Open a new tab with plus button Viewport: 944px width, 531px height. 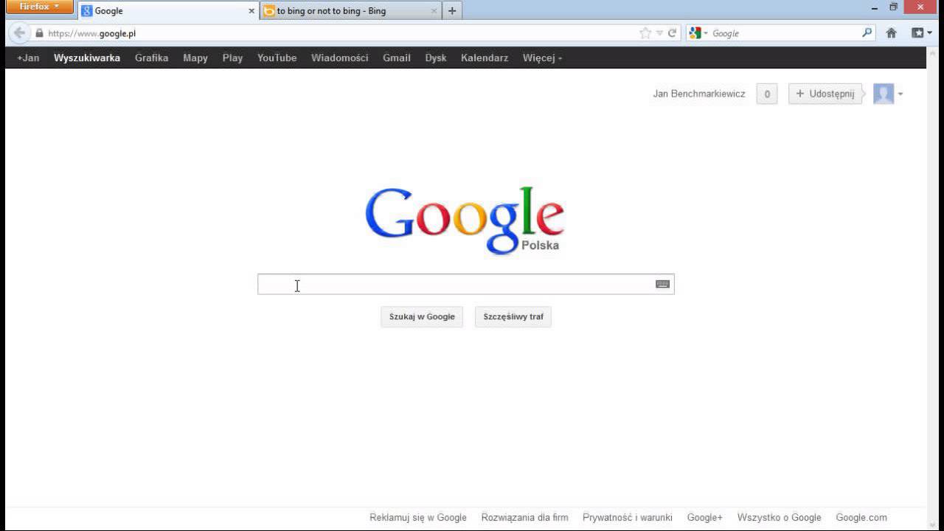click(x=452, y=11)
